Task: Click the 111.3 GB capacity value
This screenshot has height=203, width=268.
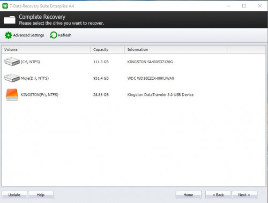Action: tap(101, 62)
